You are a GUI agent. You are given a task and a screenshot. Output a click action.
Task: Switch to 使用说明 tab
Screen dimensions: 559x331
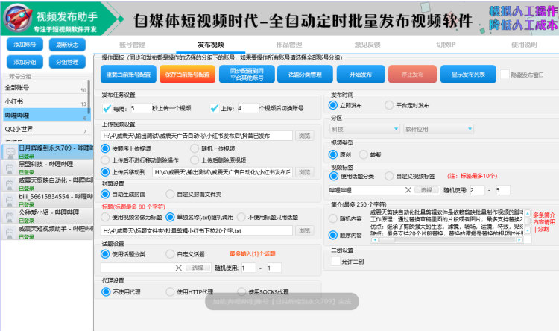(x=525, y=45)
